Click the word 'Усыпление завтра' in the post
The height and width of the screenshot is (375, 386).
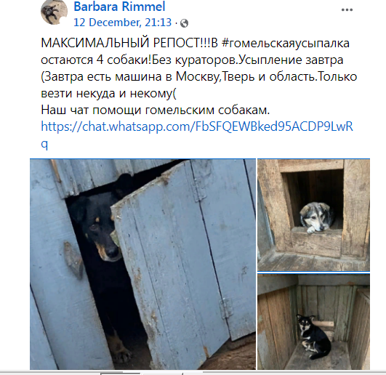coord(291,60)
